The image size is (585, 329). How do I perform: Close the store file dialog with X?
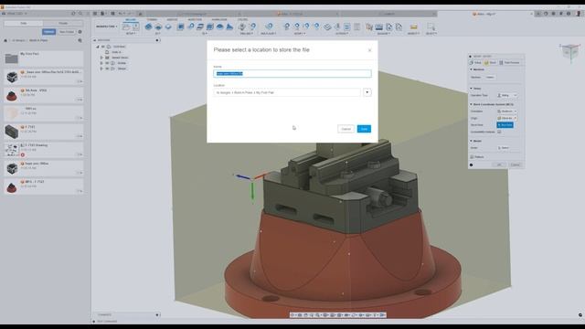(x=369, y=50)
